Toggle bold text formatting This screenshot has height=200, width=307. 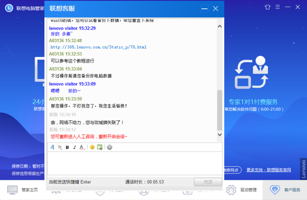[67, 147]
